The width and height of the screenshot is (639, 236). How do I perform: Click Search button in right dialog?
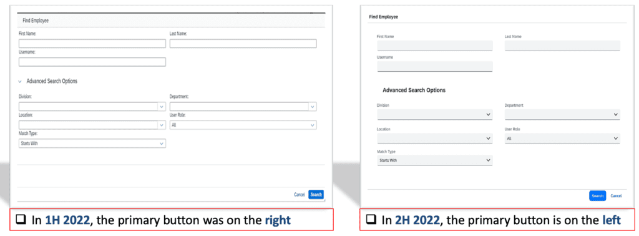pos(597,196)
